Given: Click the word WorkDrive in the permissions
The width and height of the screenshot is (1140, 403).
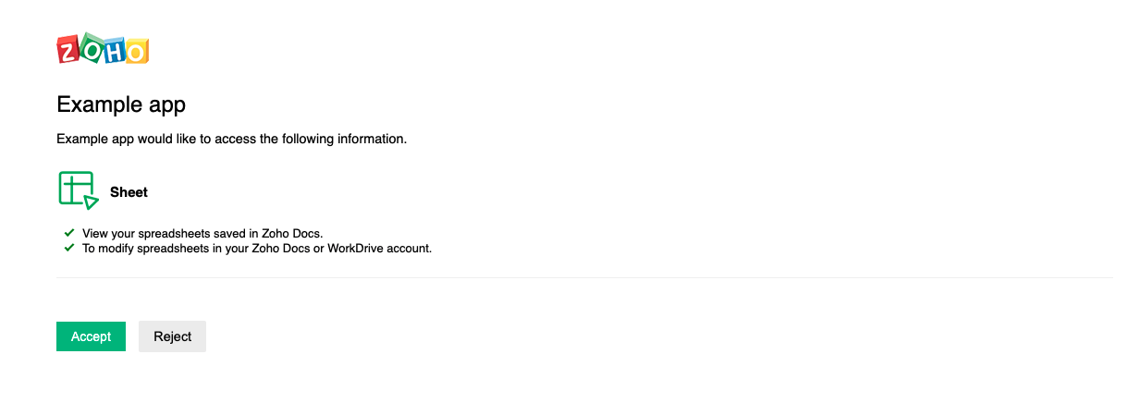Looking at the screenshot, I should click(356, 249).
